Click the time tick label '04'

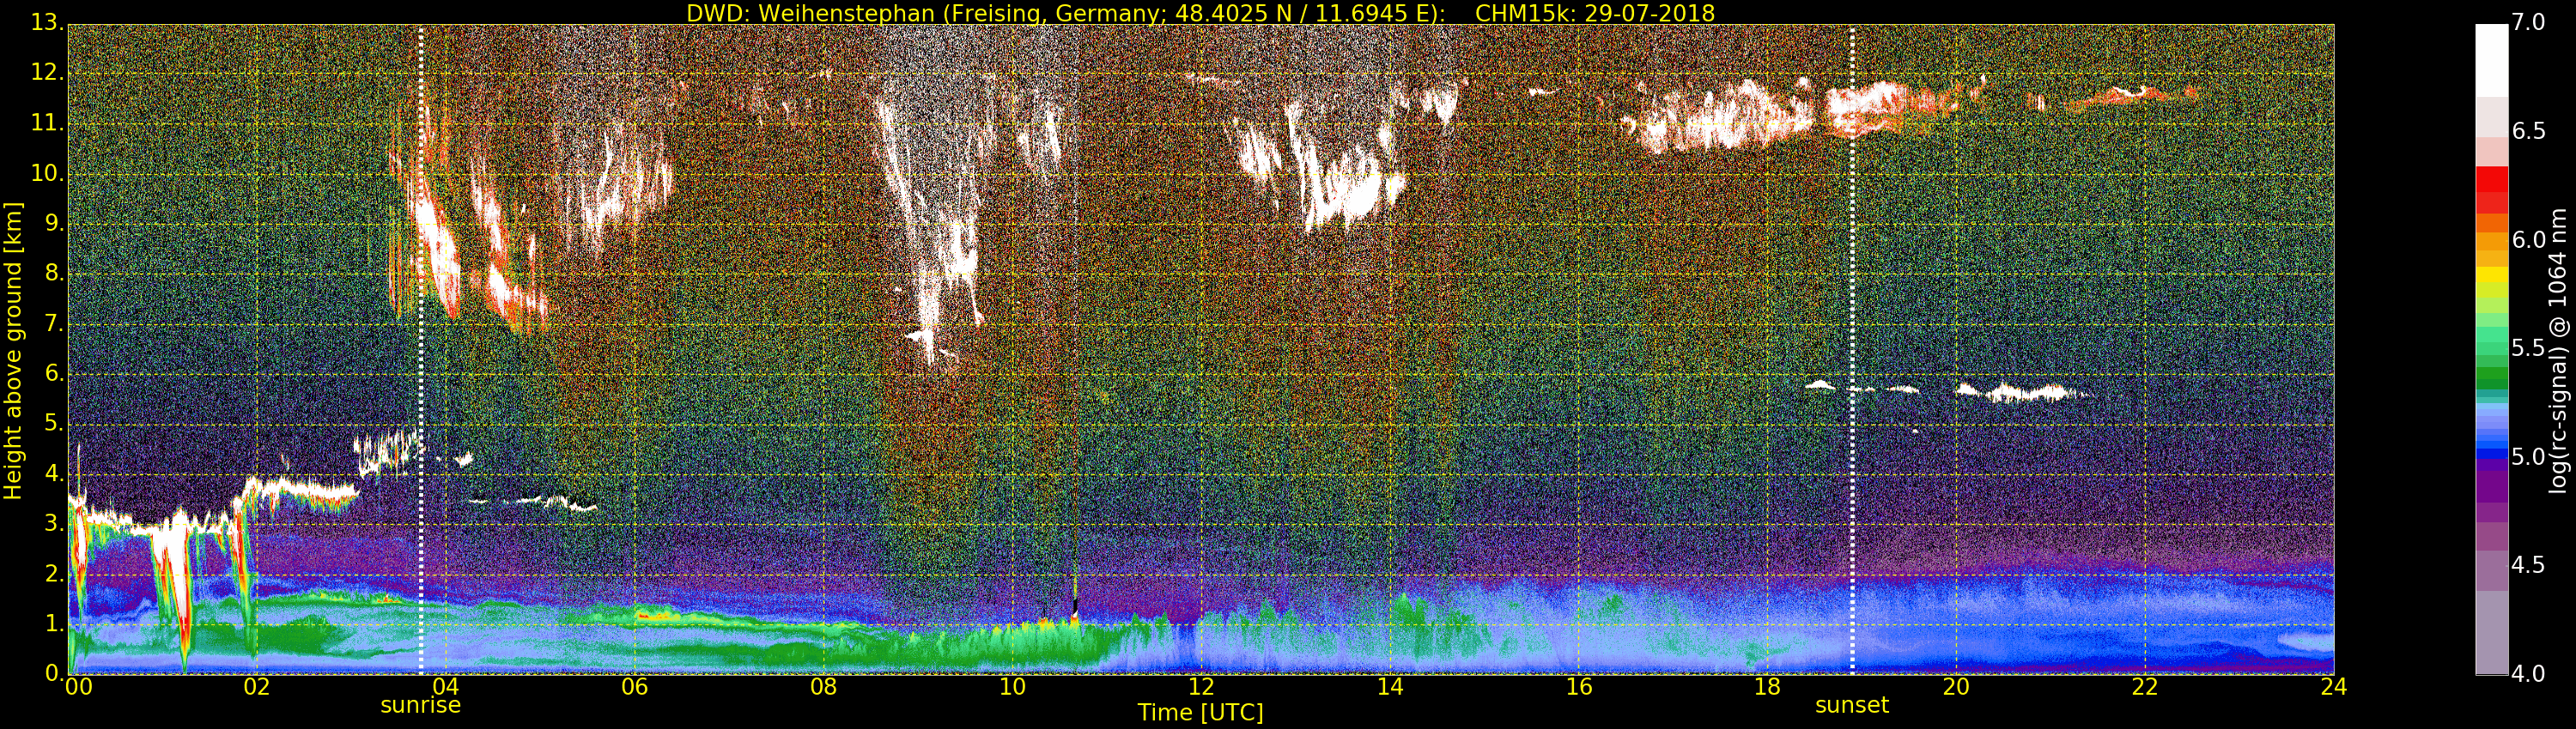tap(446, 686)
